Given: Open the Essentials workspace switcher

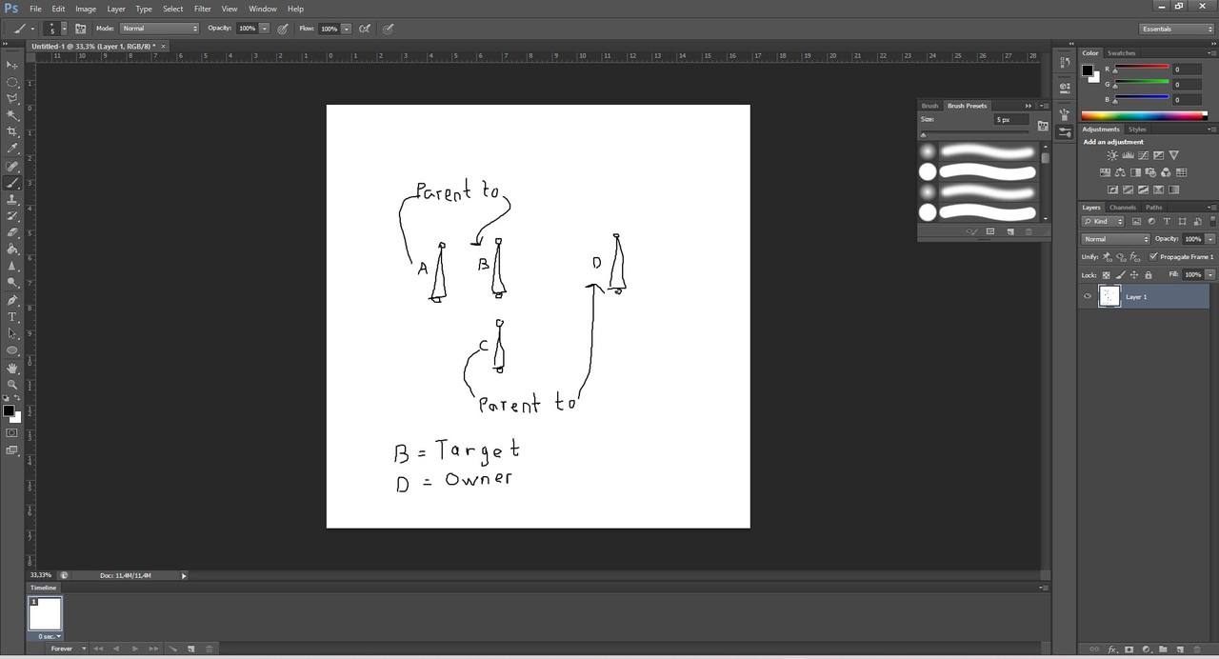Looking at the screenshot, I should coord(1176,28).
